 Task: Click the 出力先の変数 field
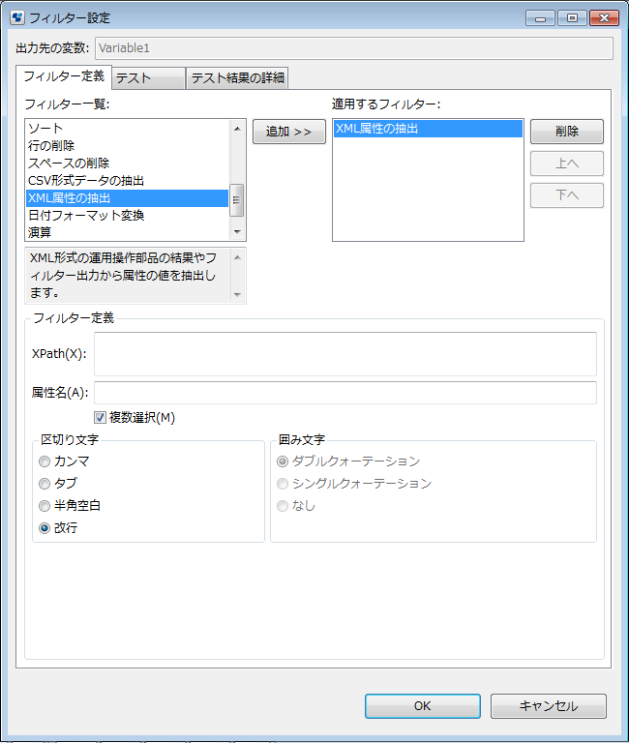coord(354,48)
